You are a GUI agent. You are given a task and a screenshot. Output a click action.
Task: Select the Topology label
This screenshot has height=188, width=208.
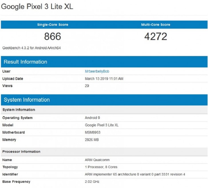tap(10, 167)
